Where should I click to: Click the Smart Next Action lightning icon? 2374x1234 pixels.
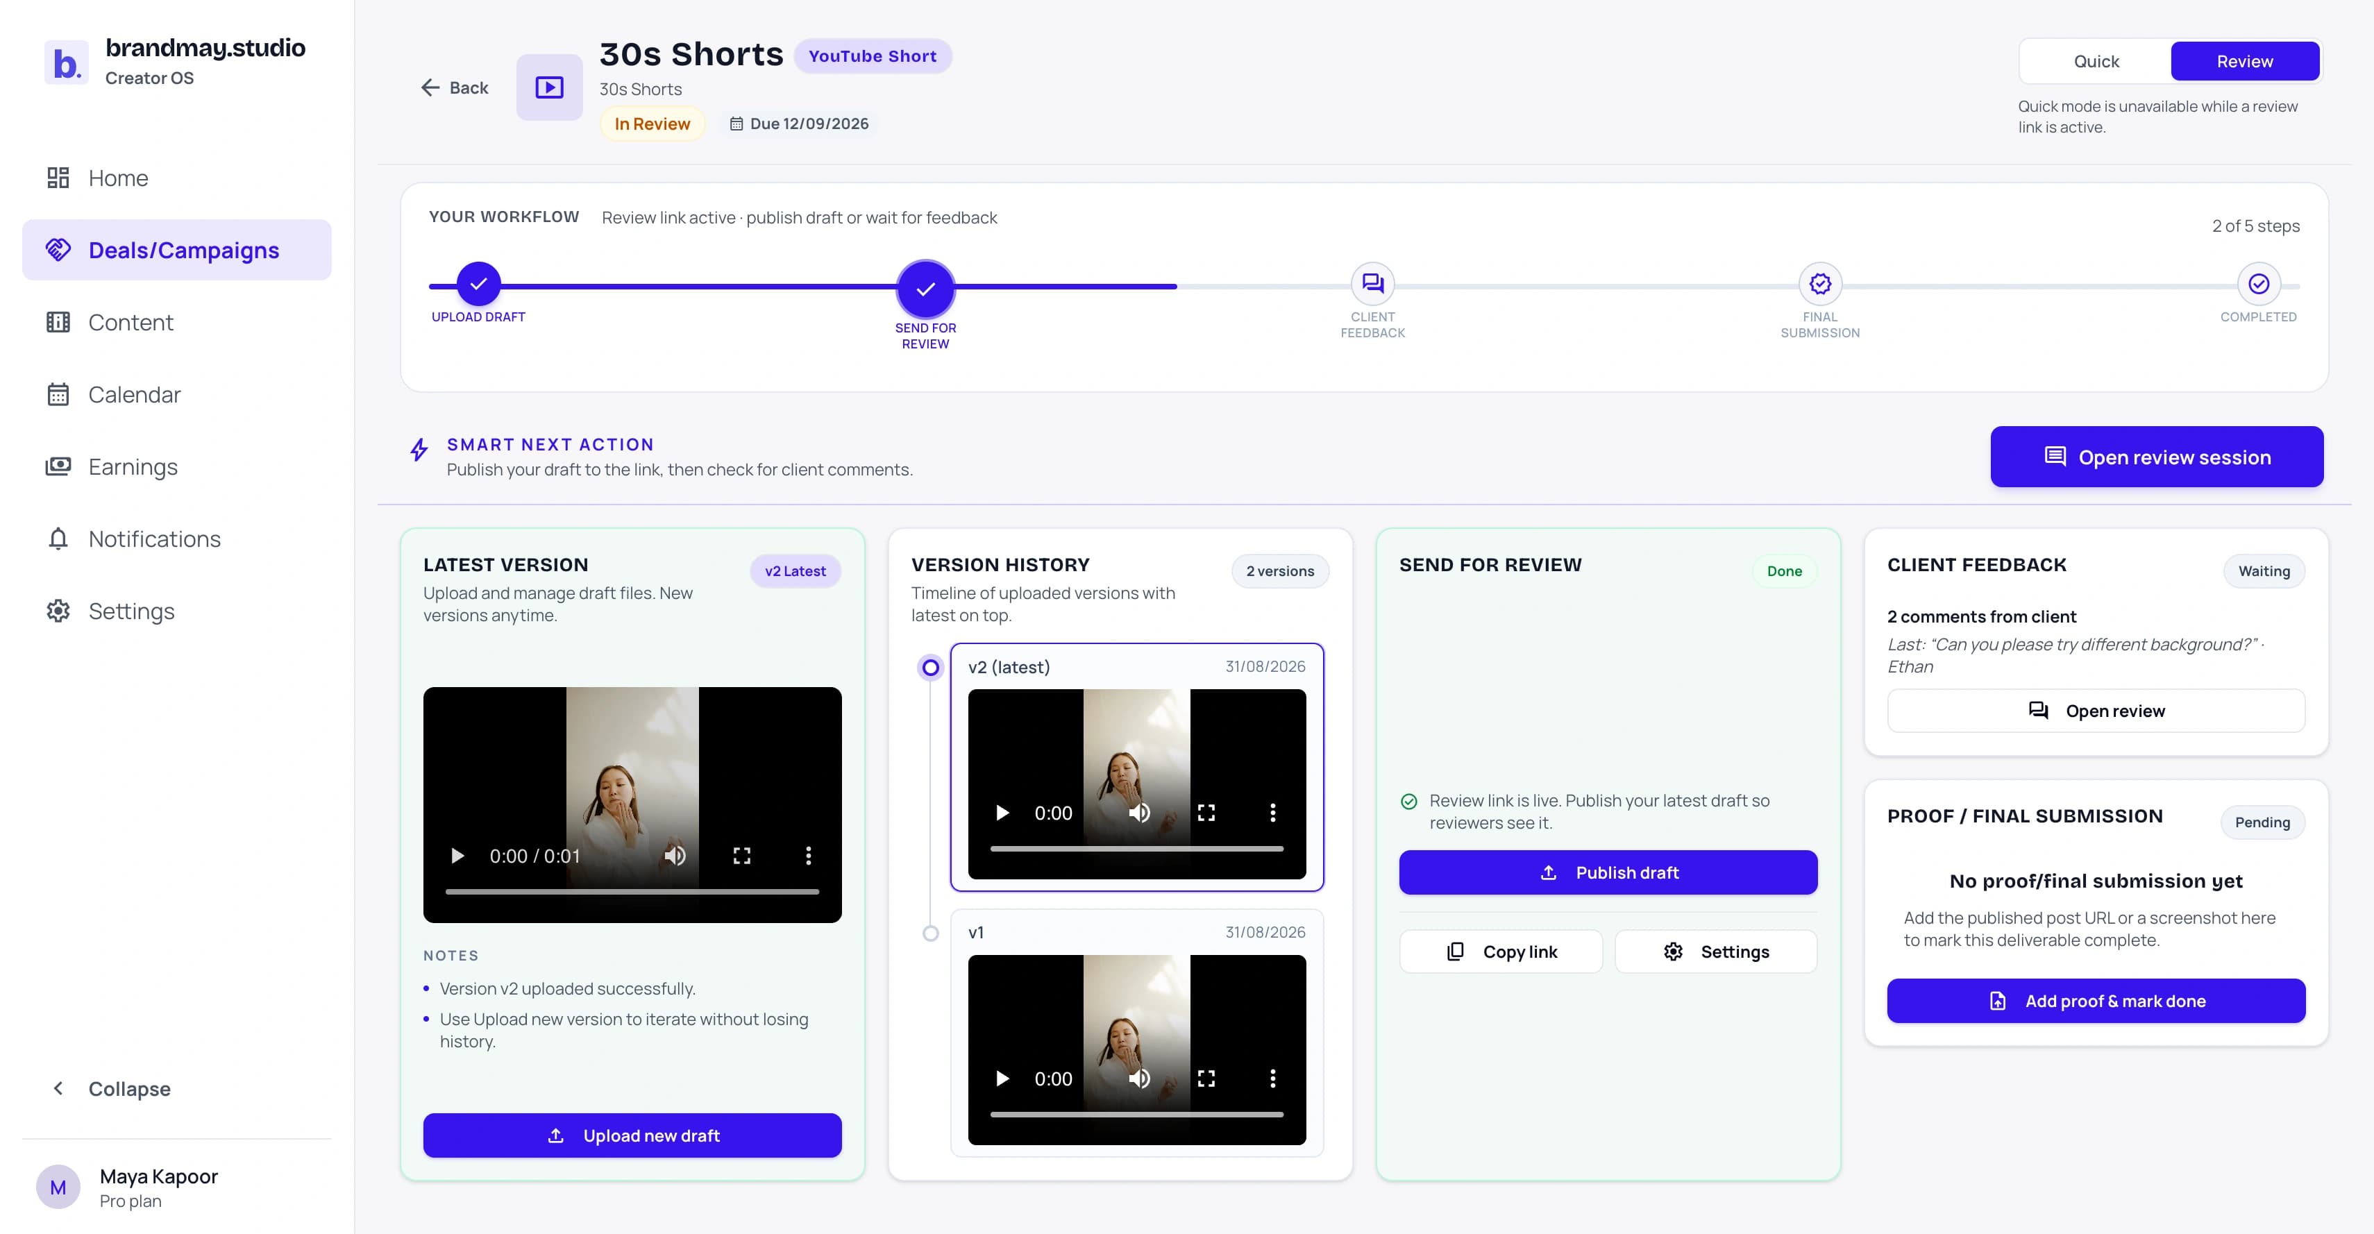tap(419, 450)
